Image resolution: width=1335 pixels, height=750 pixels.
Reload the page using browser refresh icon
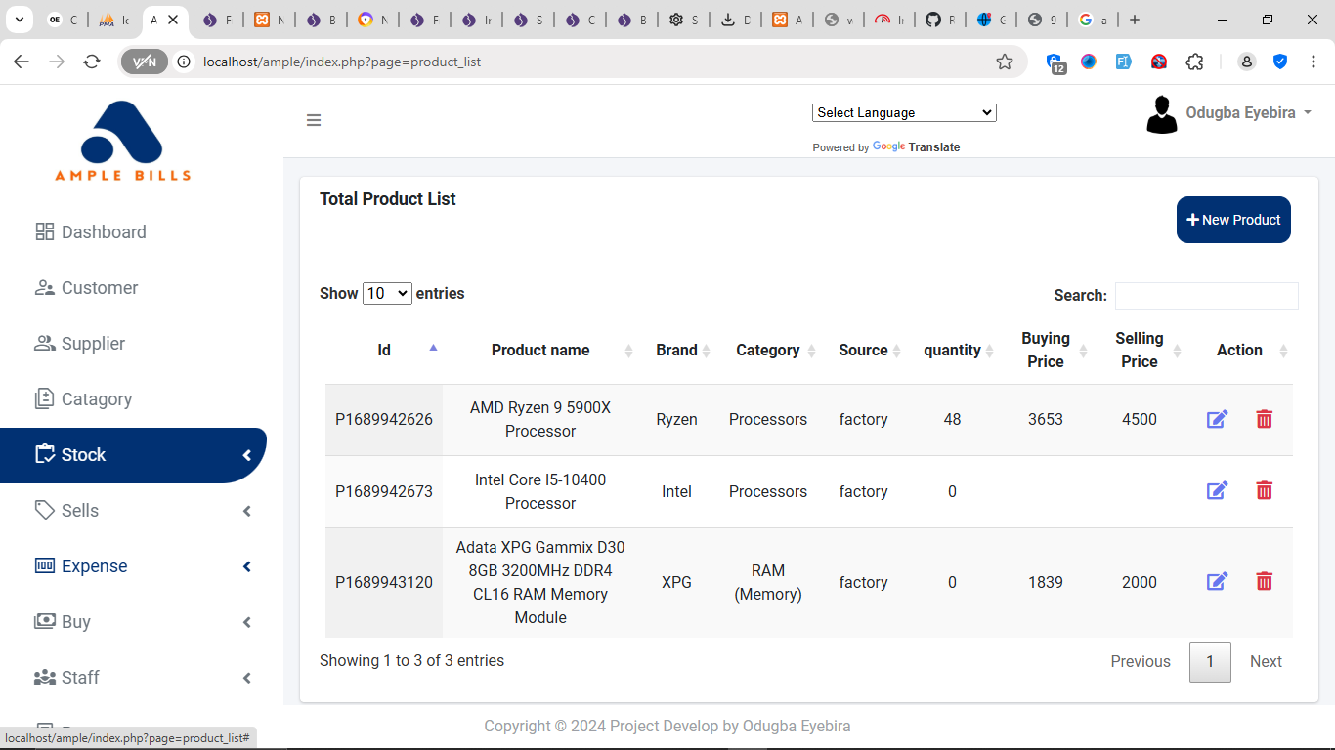(92, 62)
